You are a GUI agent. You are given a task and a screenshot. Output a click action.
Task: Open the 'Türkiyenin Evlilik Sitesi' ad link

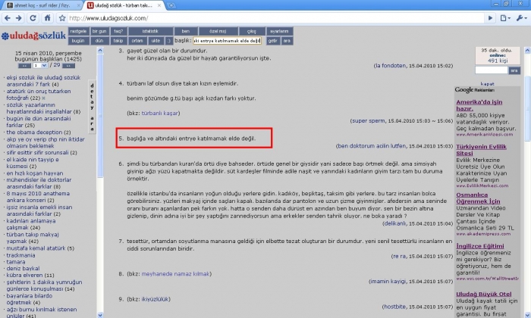click(x=481, y=150)
